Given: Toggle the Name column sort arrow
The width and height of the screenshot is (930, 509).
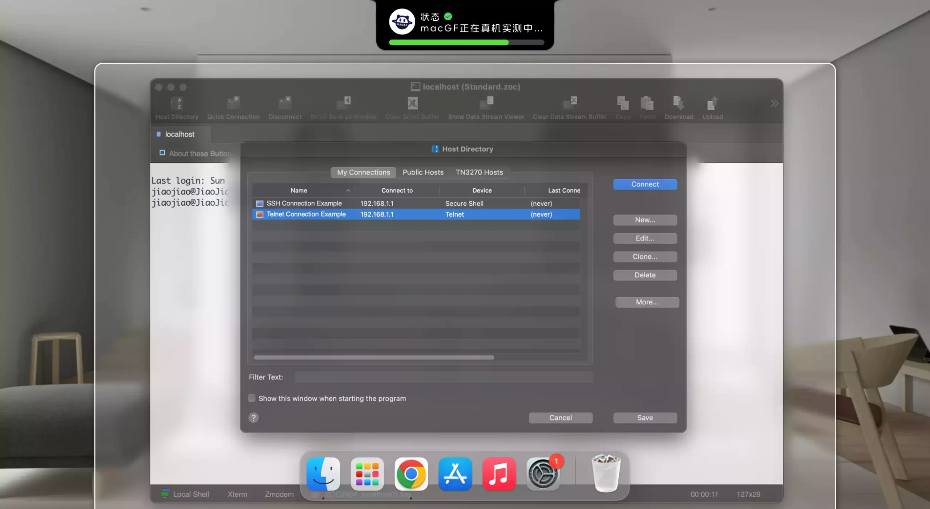Looking at the screenshot, I should (x=348, y=190).
